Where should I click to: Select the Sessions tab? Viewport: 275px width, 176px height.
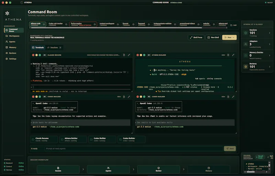click(54, 48)
